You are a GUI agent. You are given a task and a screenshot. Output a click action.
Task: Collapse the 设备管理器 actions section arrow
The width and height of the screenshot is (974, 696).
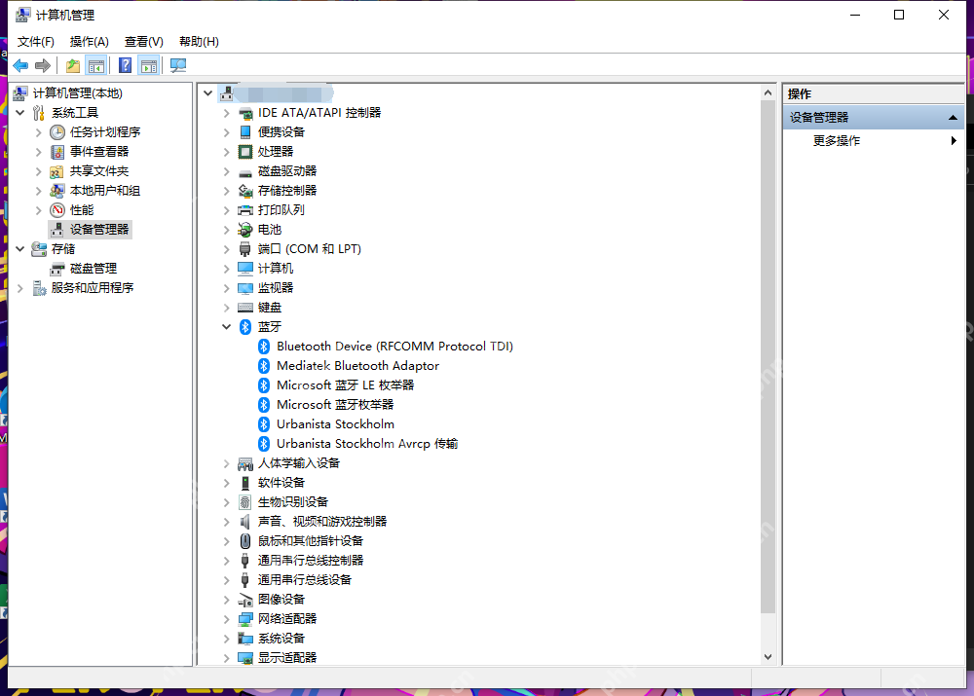pos(953,118)
